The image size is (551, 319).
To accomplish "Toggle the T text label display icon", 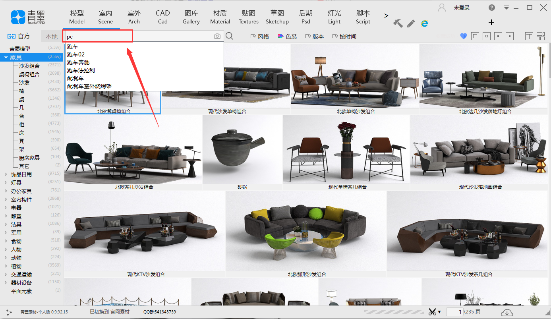I will (529, 37).
